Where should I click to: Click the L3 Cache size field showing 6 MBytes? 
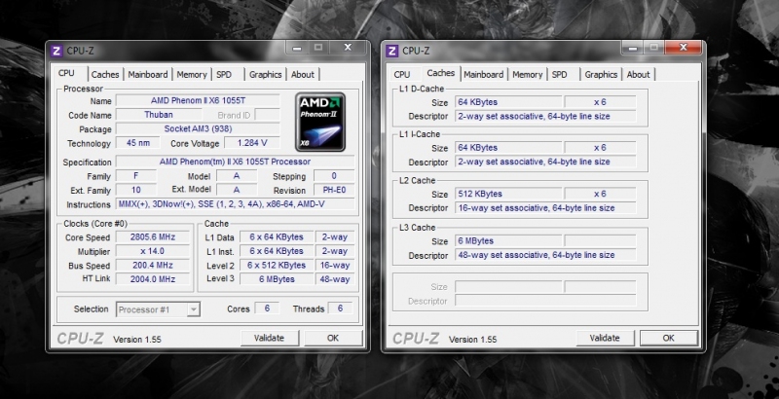click(522, 240)
